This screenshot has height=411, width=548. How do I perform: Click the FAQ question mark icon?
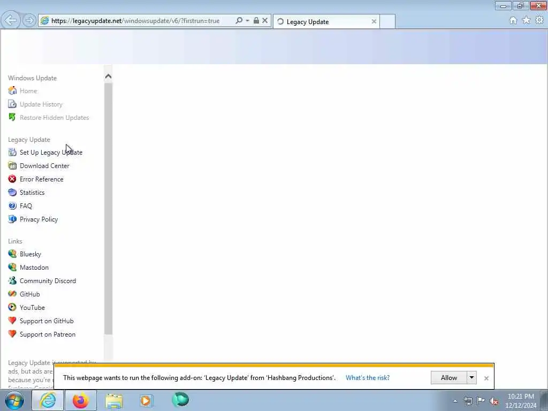pos(12,206)
